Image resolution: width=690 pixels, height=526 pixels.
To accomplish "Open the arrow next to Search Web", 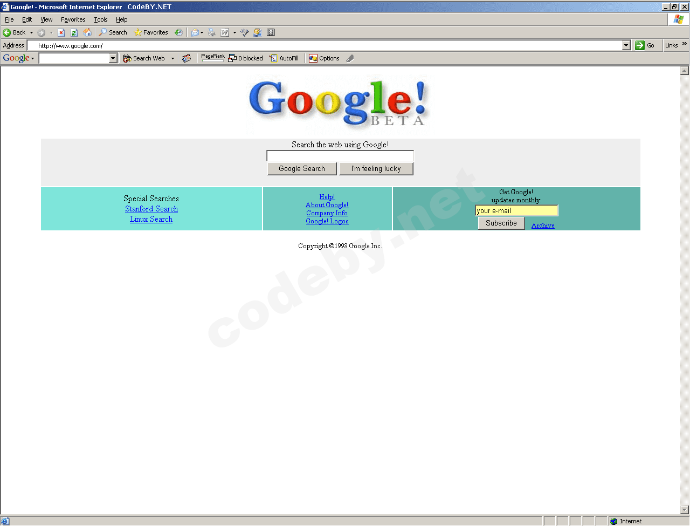I will pyautogui.click(x=172, y=58).
